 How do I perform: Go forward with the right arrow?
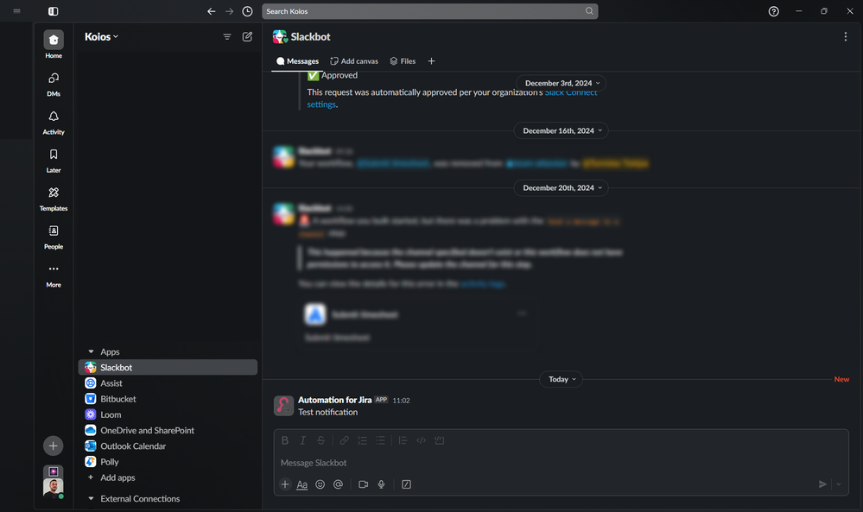coord(230,11)
